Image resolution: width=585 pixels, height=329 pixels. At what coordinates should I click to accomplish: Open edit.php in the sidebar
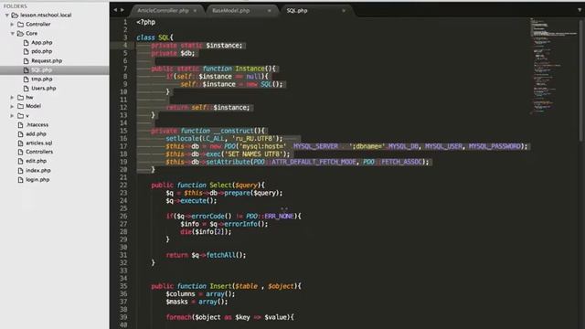tap(36, 161)
